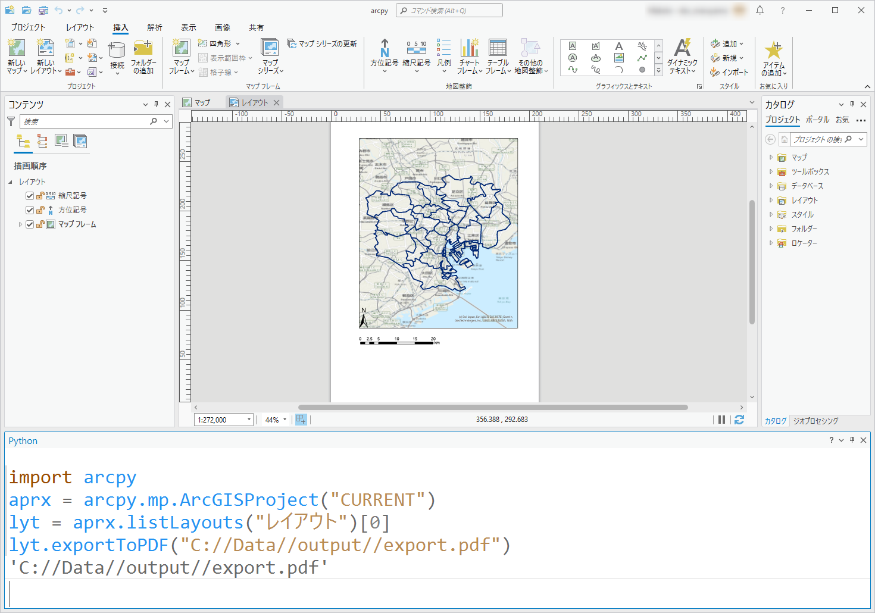Image resolution: width=875 pixels, height=613 pixels.
Task: Open the map scale dropdown showing 1:272,000
Action: (248, 420)
